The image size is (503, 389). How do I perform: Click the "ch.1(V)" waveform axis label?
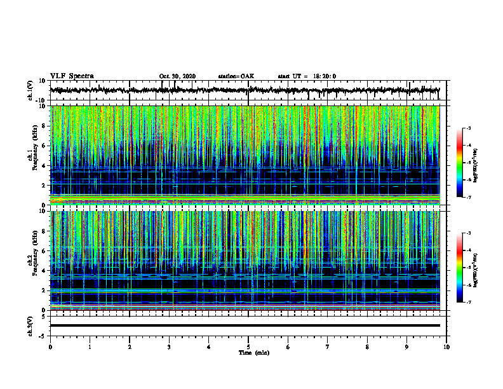click(x=30, y=90)
